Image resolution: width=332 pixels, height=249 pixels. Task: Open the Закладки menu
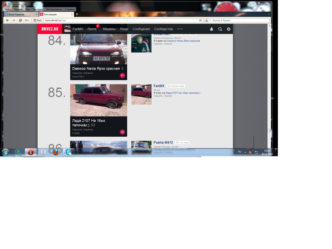(x=38, y=9)
